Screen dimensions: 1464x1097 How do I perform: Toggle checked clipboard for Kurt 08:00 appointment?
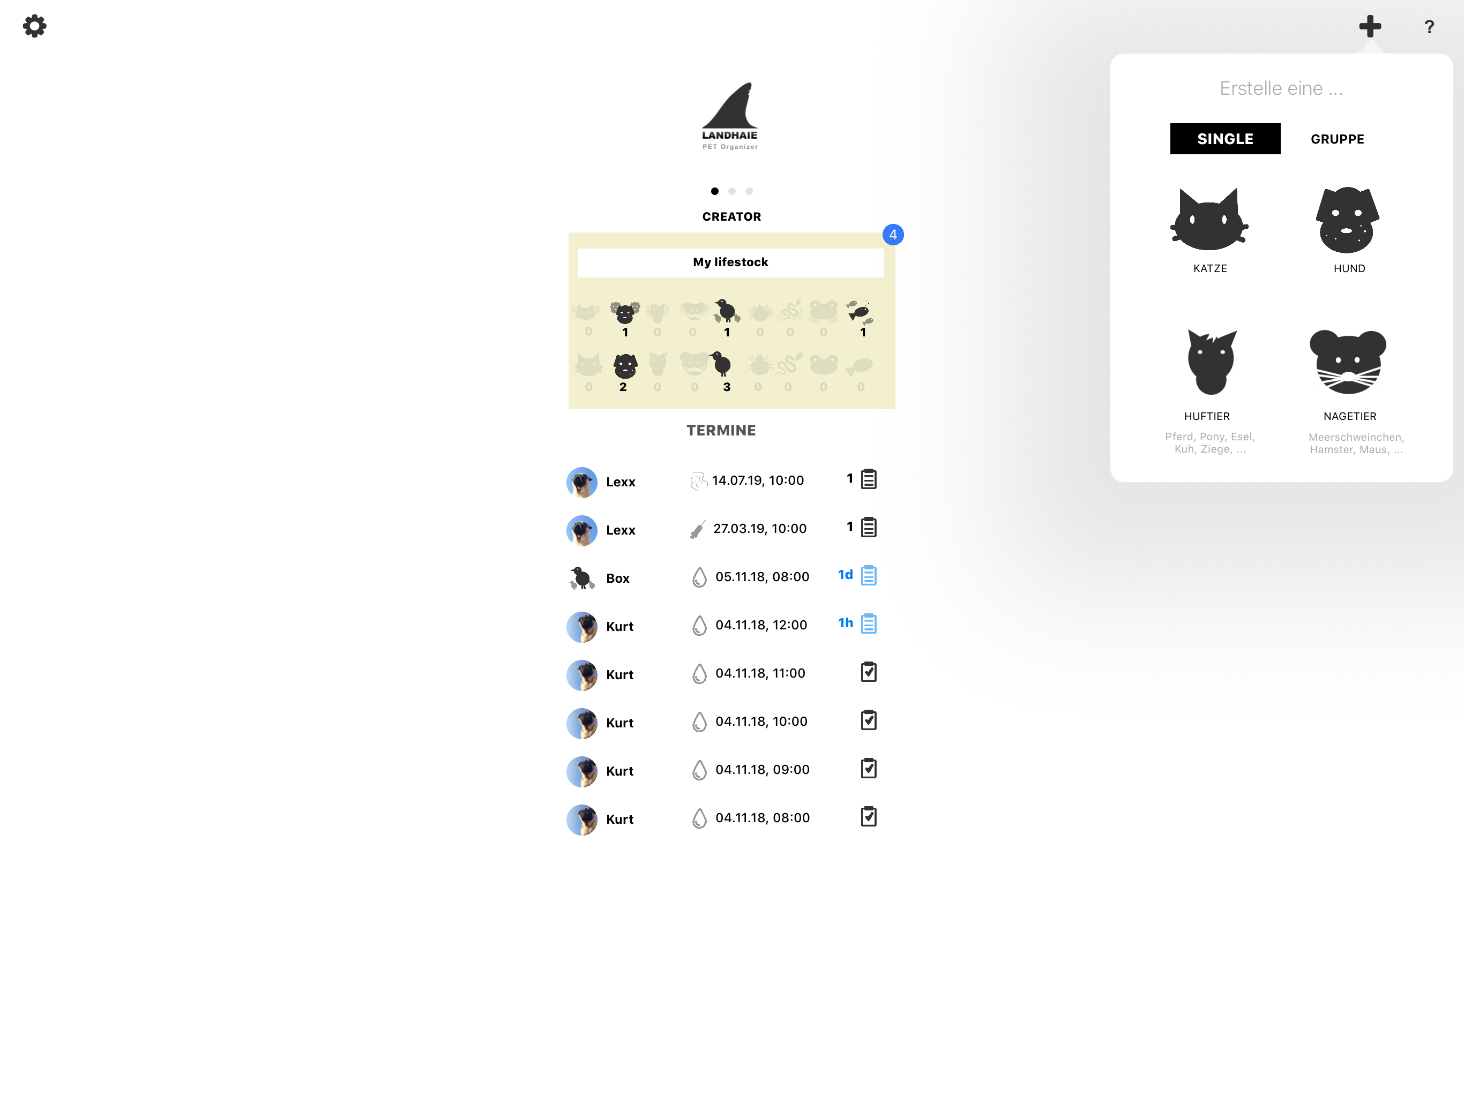[868, 817]
